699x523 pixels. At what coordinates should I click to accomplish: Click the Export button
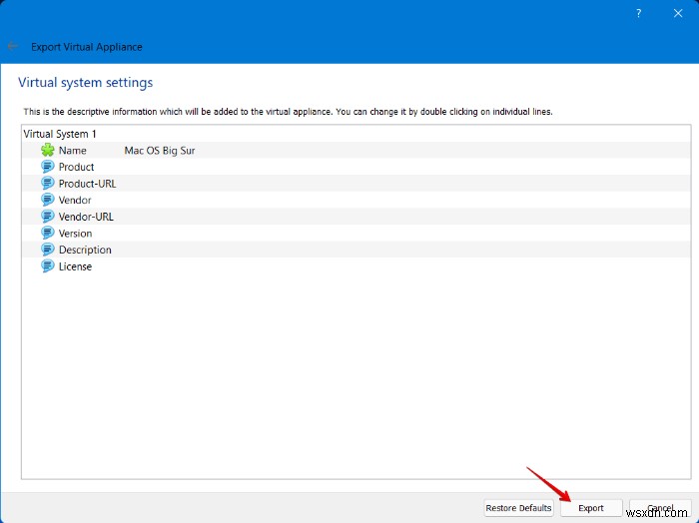point(591,508)
